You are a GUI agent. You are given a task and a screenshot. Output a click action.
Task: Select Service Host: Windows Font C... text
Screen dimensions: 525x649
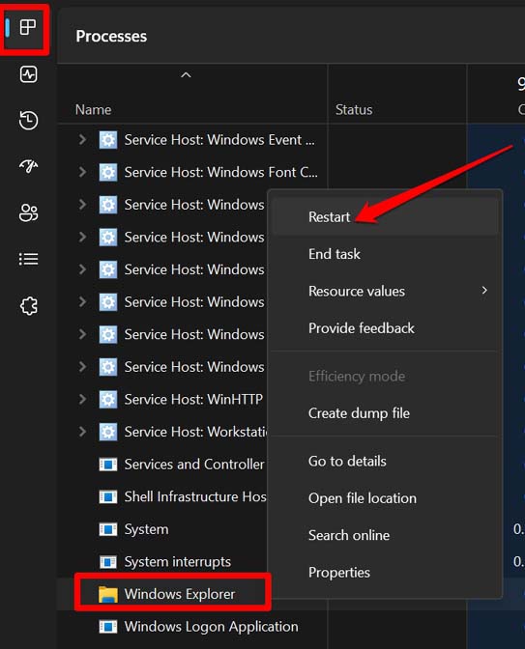(x=220, y=172)
